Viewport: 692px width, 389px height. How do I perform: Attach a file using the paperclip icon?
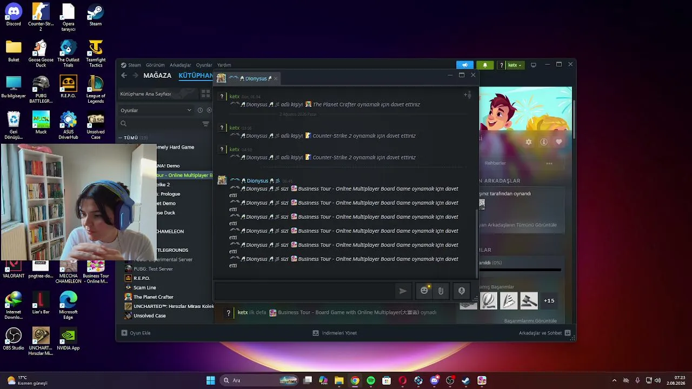[441, 291]
